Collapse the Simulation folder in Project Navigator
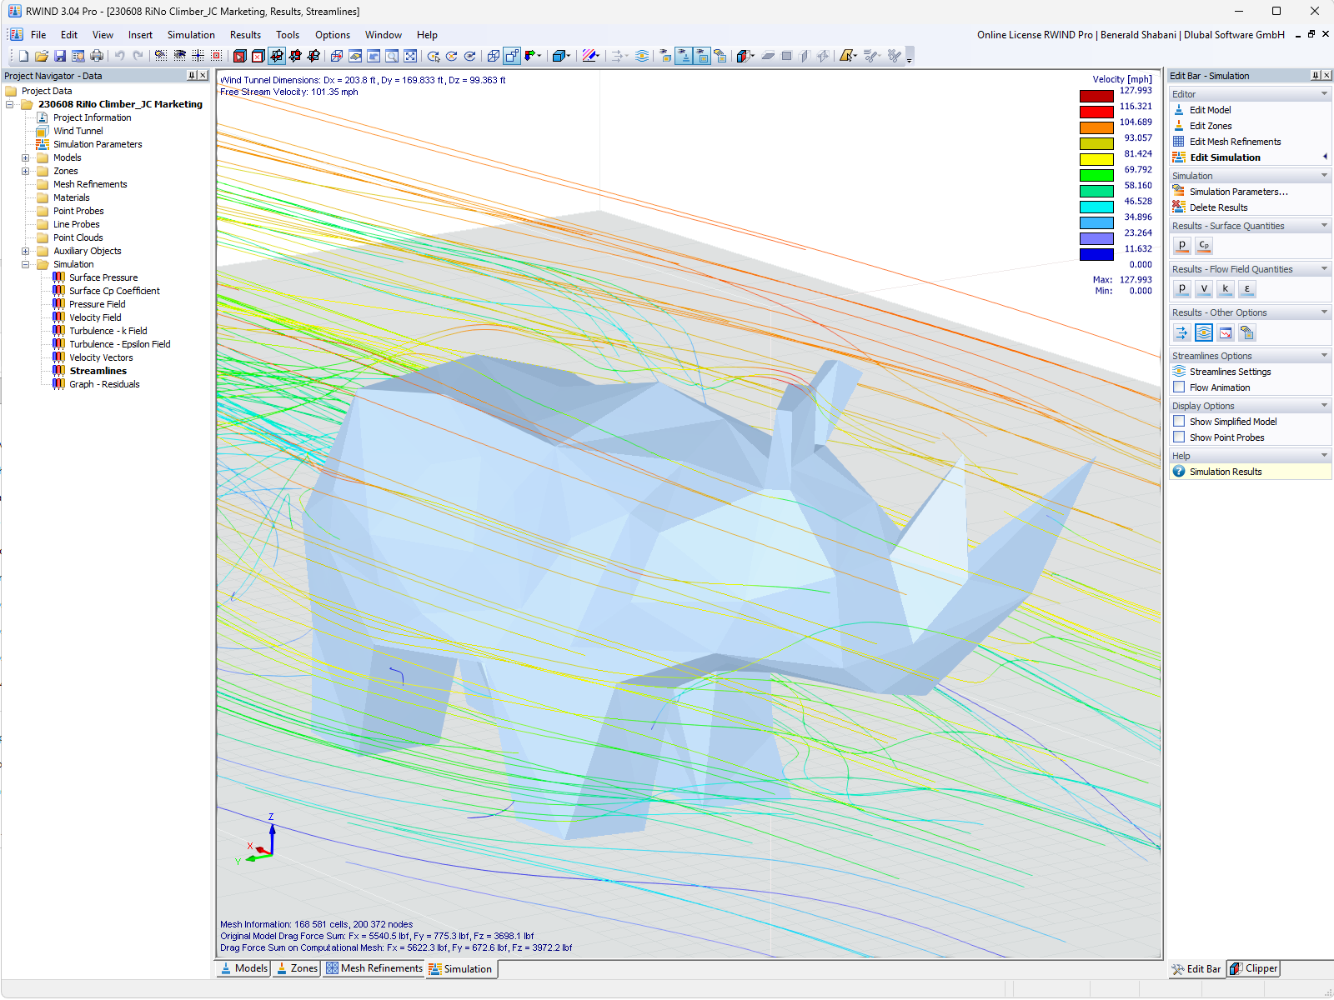 click(25, 264)
